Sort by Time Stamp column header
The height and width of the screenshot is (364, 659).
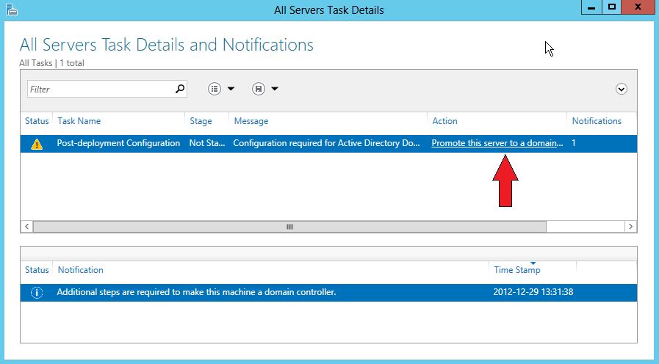[x=517, y=270]
